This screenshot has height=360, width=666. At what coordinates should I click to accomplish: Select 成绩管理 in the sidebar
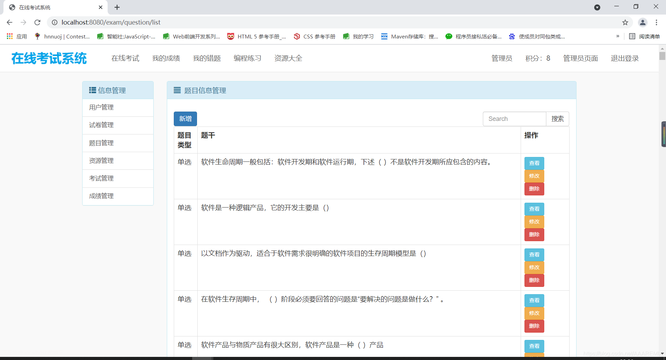[118, 196]
